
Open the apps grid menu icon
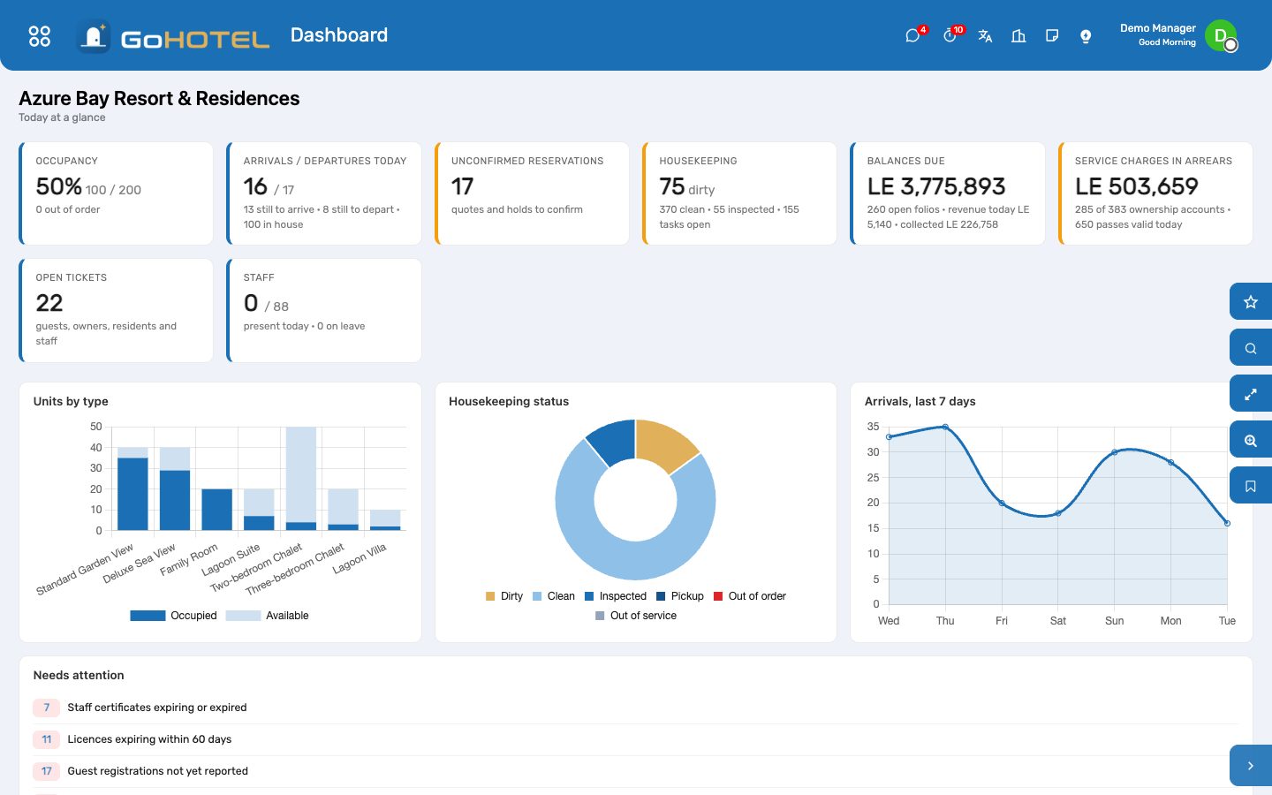tap(40, 36)
